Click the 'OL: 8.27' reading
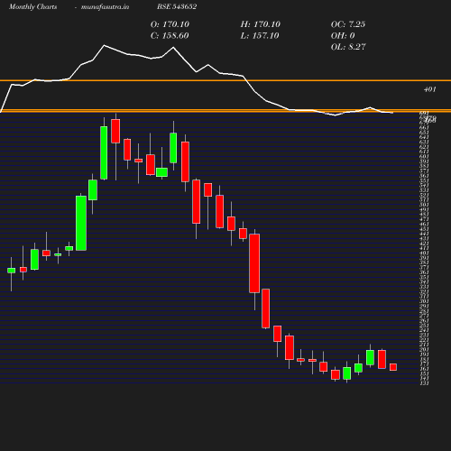 click(x=348, y=47)
